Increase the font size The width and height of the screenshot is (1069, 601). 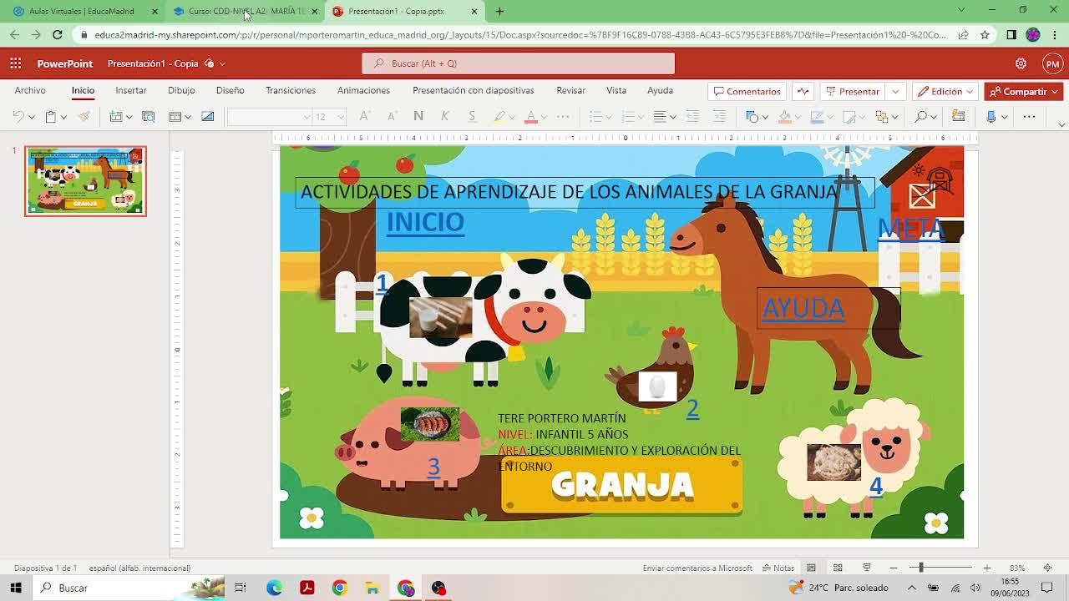(x=364, y=117)
